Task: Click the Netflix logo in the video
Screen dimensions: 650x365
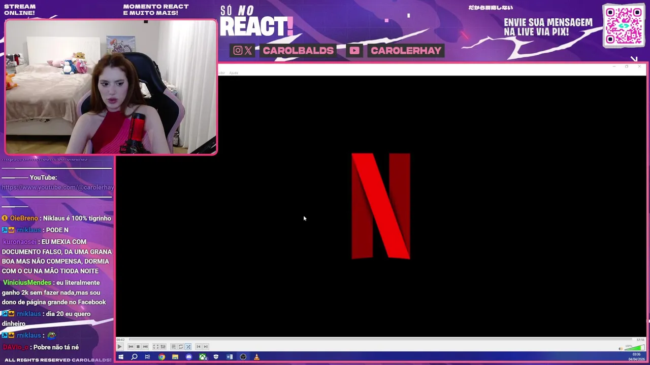Action: point(381,206)
